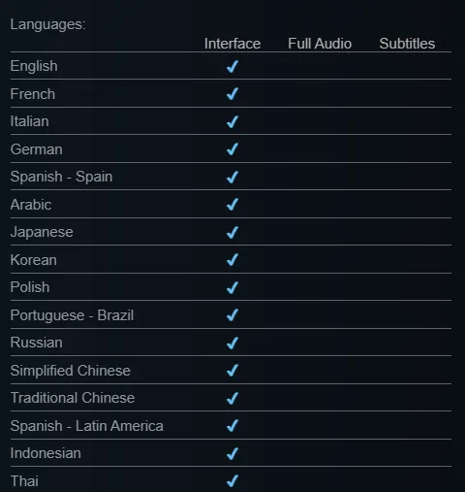Select the Full Audio column header
Viewport: 465px width, 492px height.
(x=320, y=44)
